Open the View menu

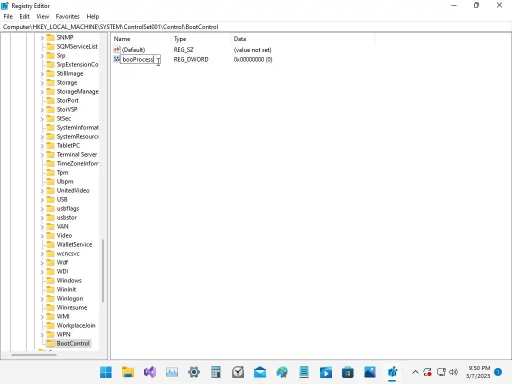(x=43, y=16)
